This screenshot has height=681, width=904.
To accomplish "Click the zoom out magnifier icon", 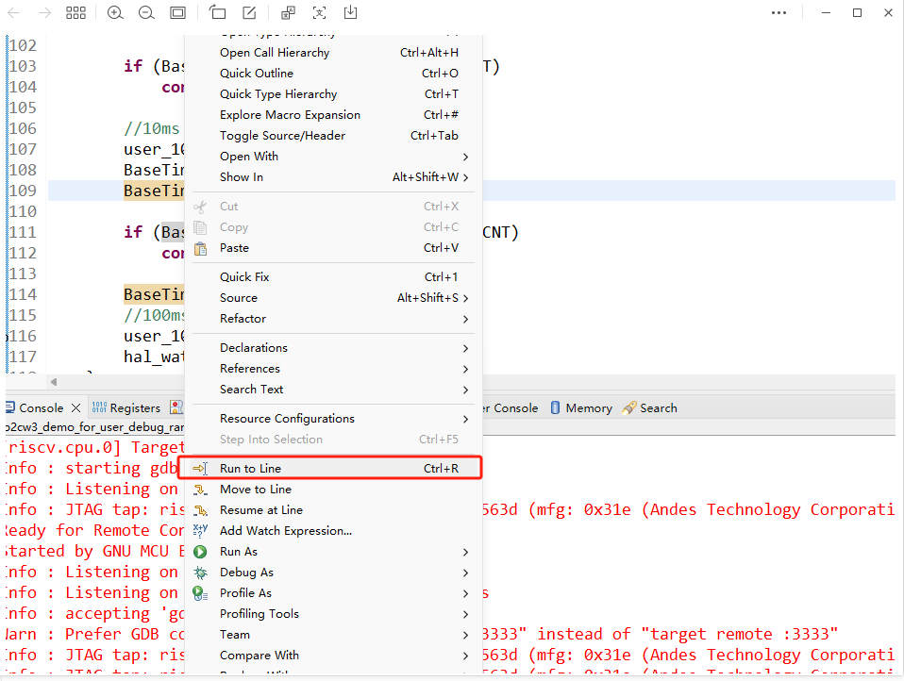I will pos(146,13).
